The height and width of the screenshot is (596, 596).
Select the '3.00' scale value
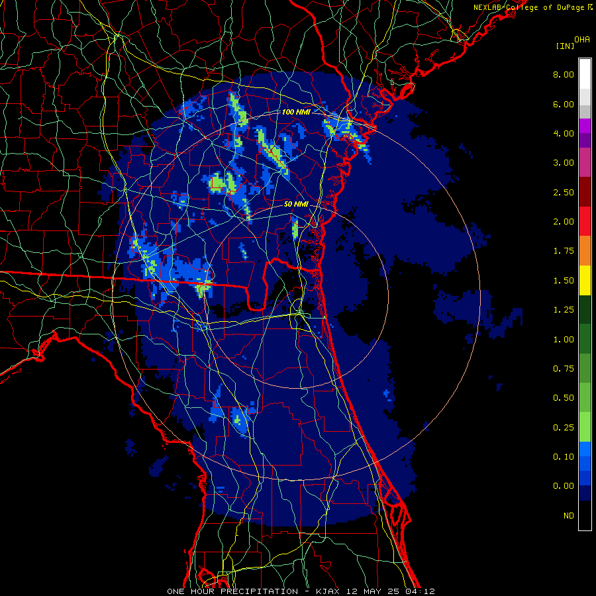tap(564, 163)
